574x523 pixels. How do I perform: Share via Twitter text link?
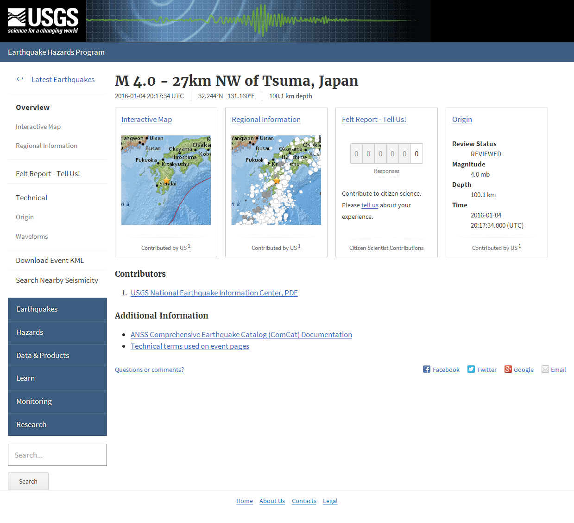pos(486,370)
